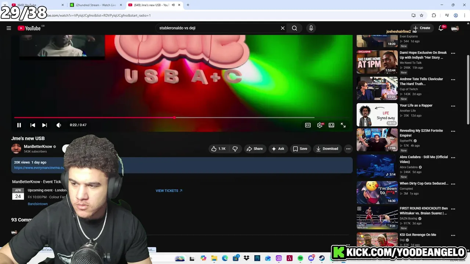Dislike the video
This screenshot has height=264, width=470.
click(x=235, y=148)
